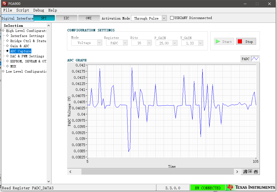Click graph scrollbar right arrow
Screen dimensions: 277x192
[237, 172]
